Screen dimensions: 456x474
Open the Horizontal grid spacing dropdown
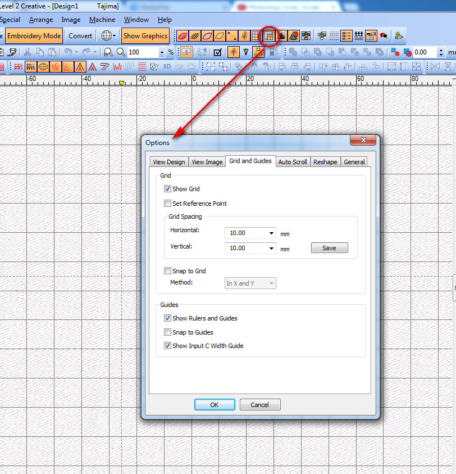coord(271,233)
